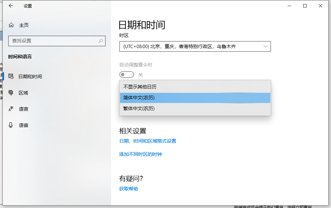
Task: Choose 简体中文(农历) calendar option
Action: (x=139, y=98)
